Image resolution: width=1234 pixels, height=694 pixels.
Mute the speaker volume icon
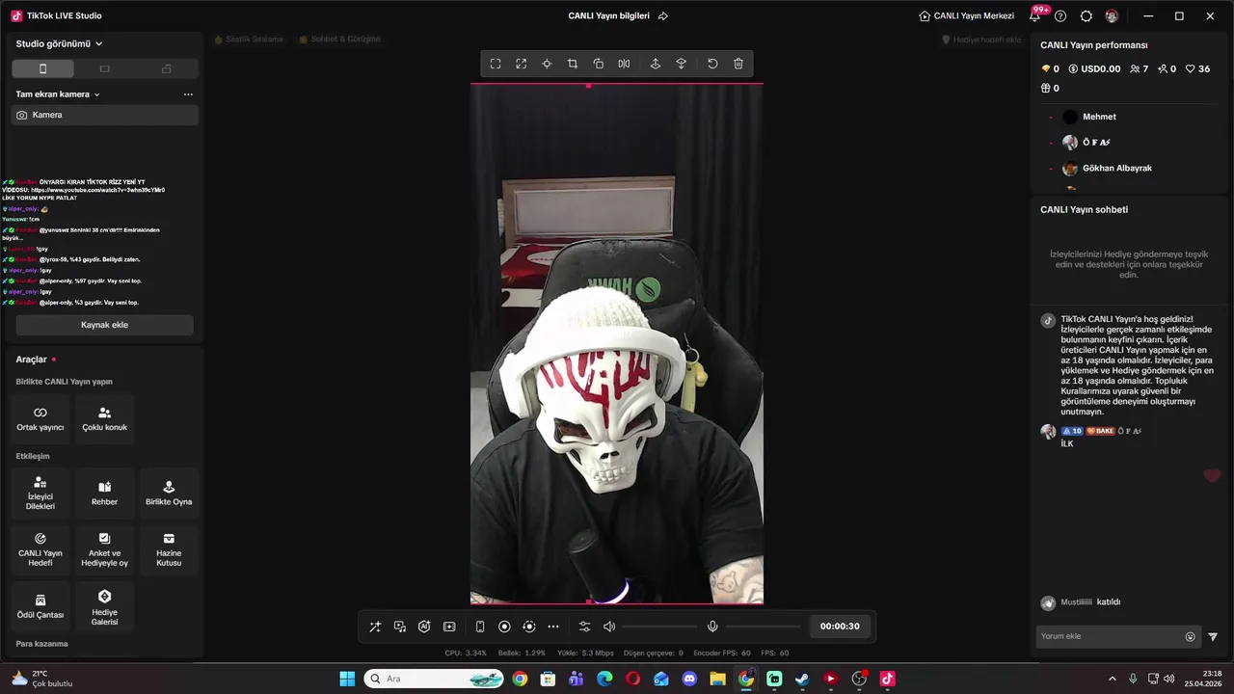609,627
